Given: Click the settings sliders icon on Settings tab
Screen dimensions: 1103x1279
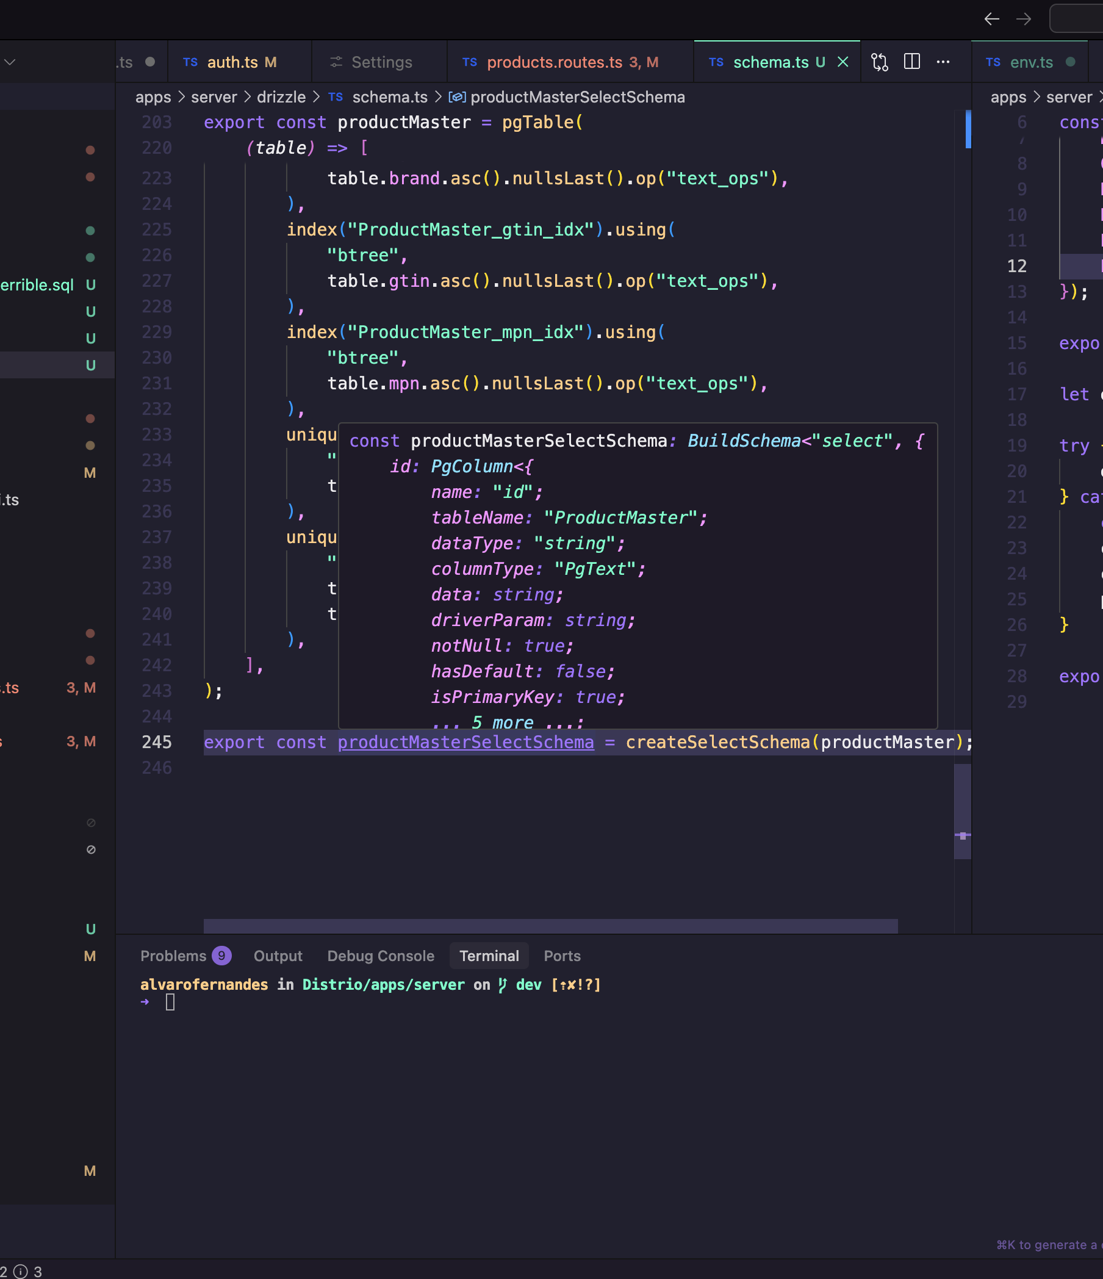Looking at the screenshot, I should [336, 62].
